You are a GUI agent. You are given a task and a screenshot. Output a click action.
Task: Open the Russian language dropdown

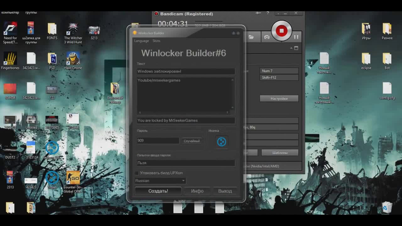tap(160, 181)
